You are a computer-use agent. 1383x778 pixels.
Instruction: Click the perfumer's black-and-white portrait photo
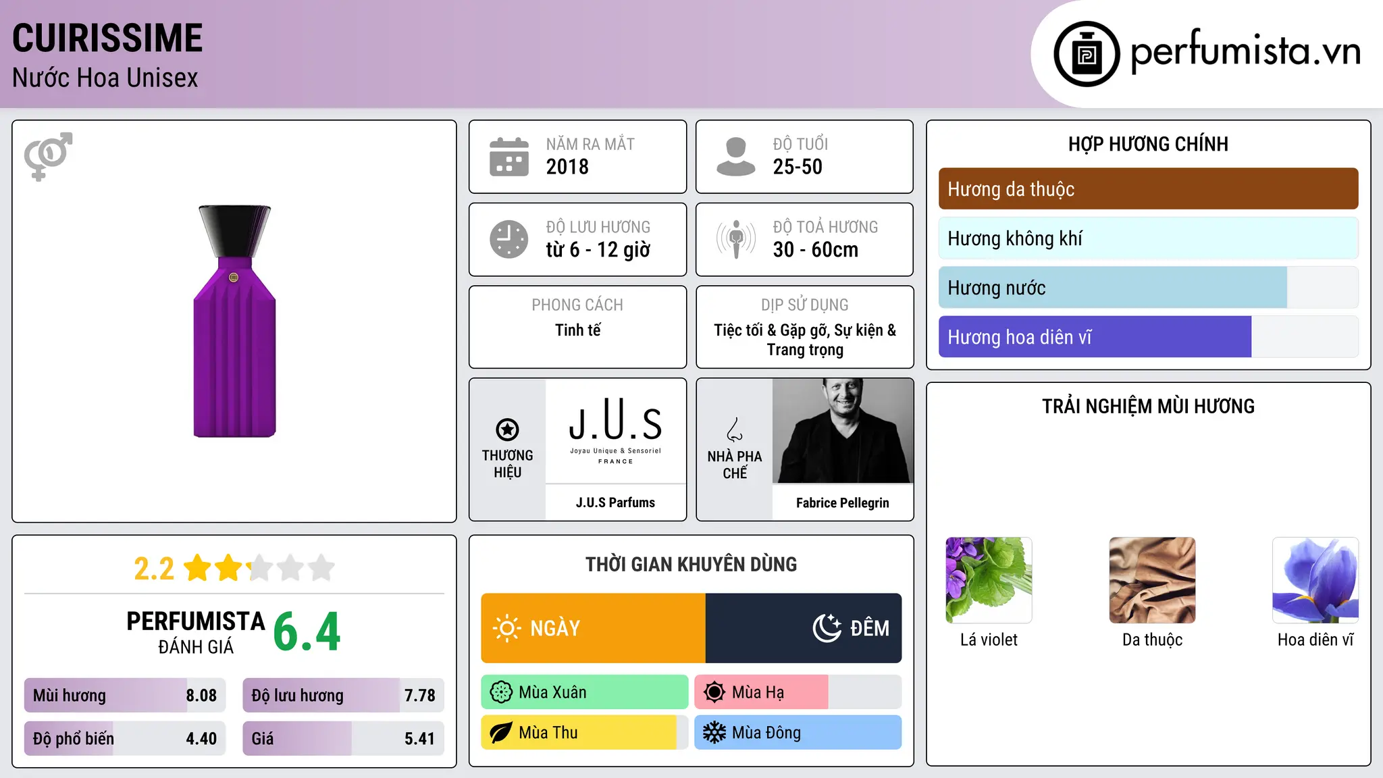[843, 431]
